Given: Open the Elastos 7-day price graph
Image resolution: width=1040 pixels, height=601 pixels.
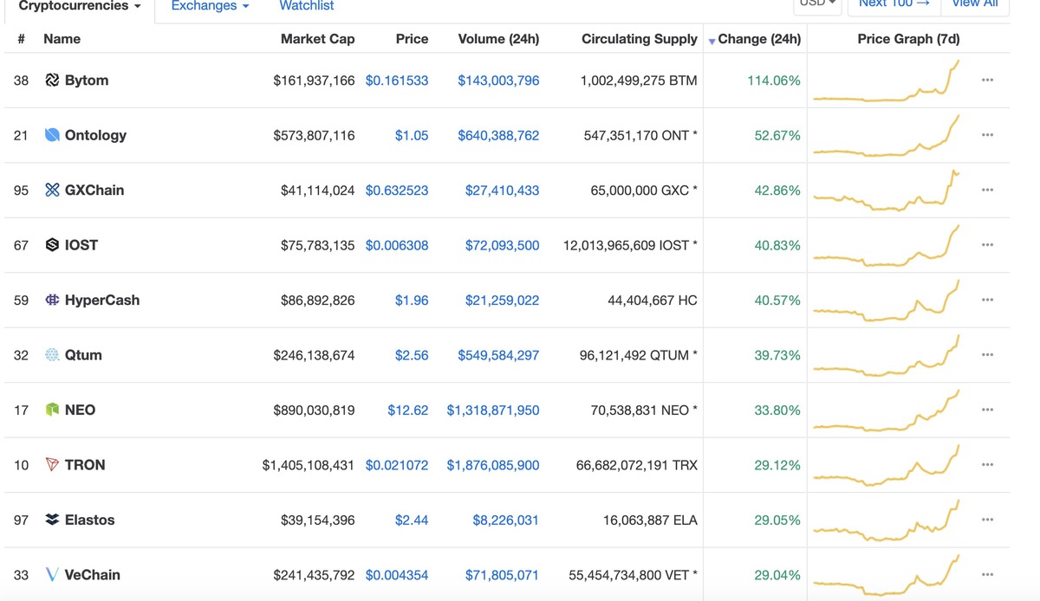Looking at the screenshot, I should tap(887, 520).
